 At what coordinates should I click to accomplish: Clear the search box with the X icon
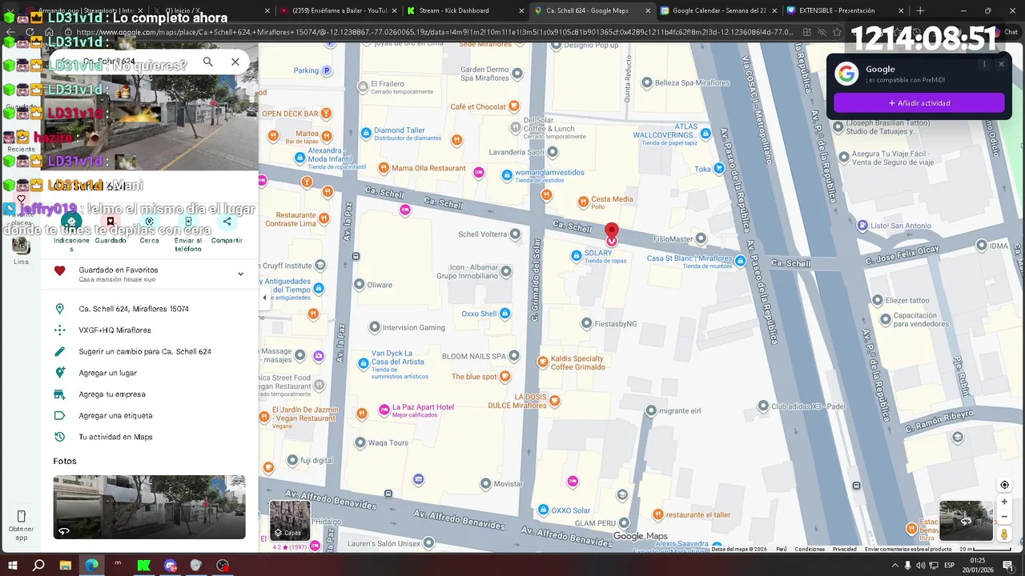pyautogui.click(x=235, y=62)
